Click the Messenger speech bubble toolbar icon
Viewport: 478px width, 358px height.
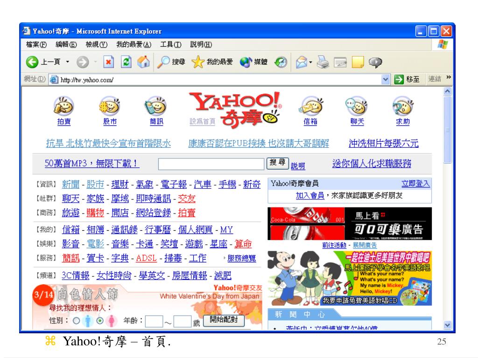pos(375,62)
